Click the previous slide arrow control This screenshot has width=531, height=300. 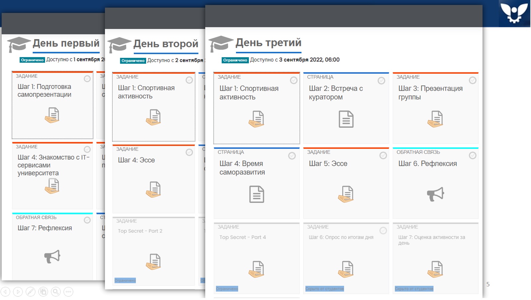point(5,292)
